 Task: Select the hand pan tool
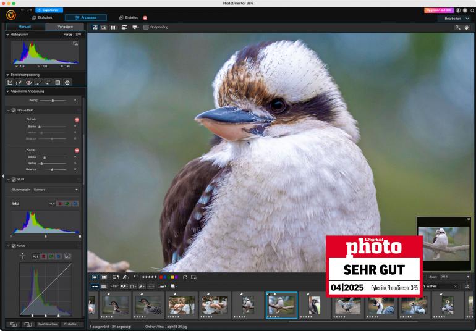[467, 27]
